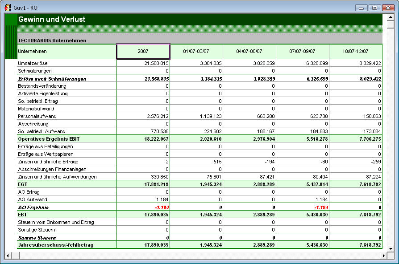Screen dimensions: 399x264
Task: Click the 04/07-06/07 quarter header
Action: [249, 52]
